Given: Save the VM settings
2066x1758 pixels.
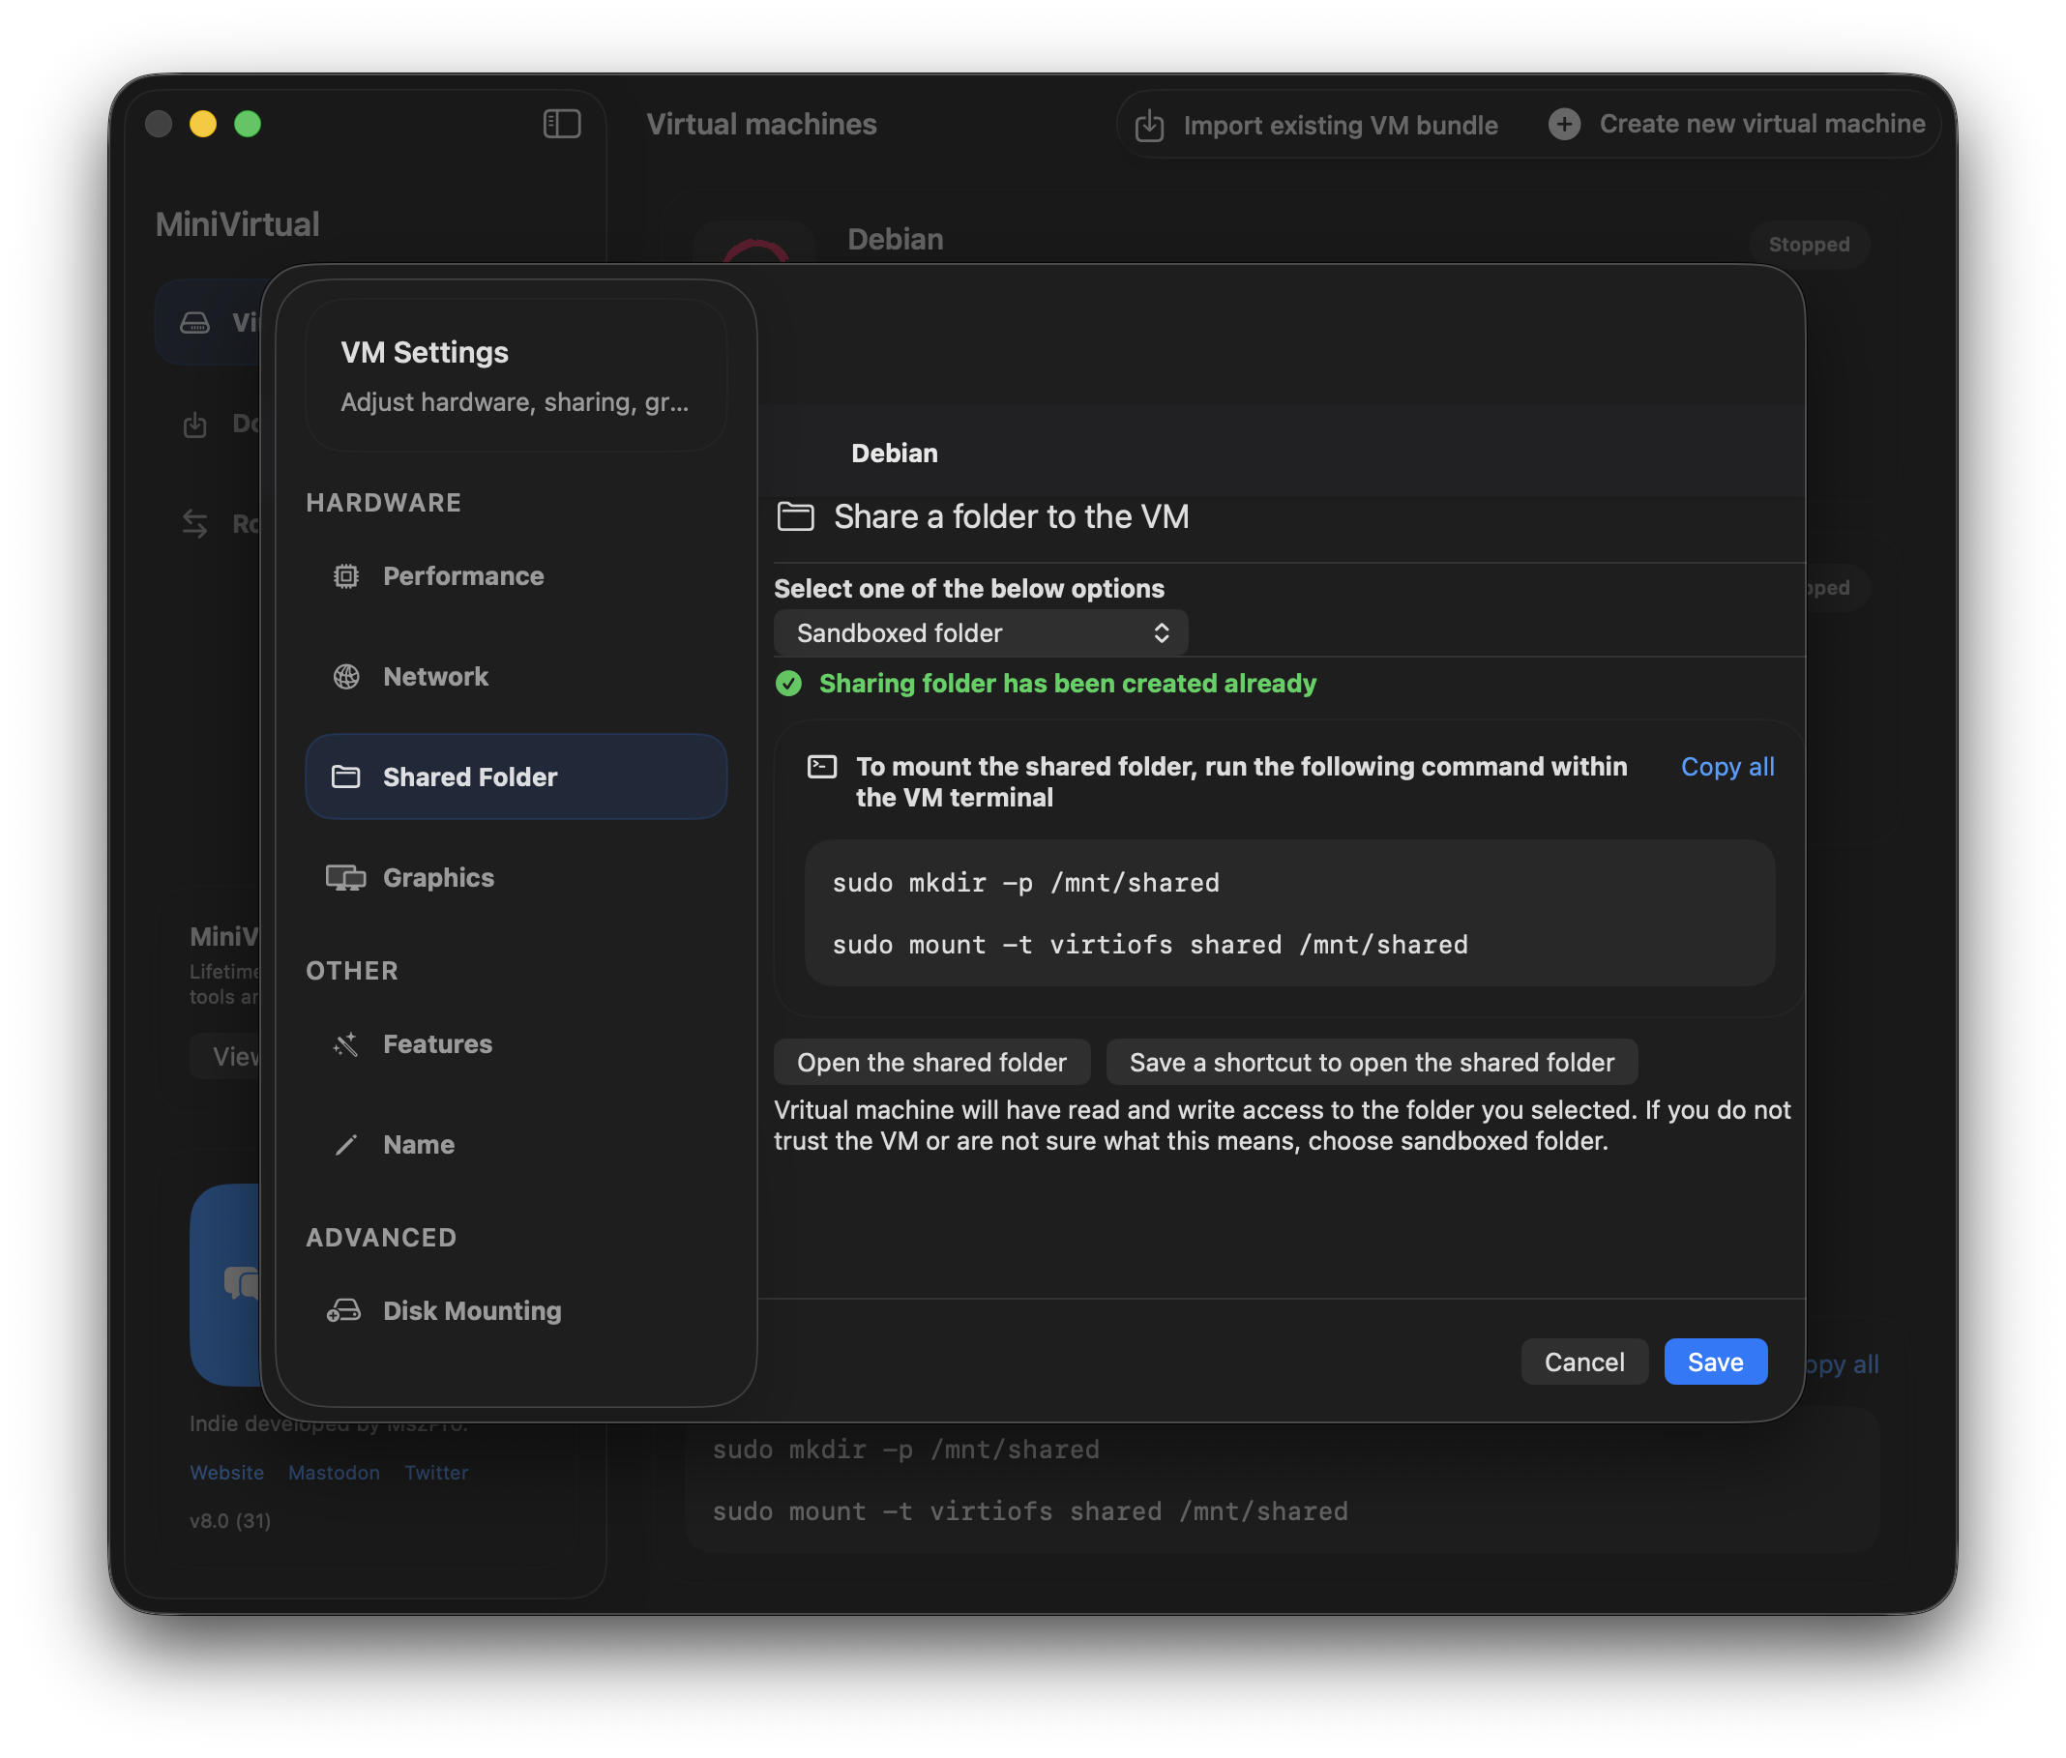Looking at the screenshot, I should pyautogui.click(x=1715, y=1362).
